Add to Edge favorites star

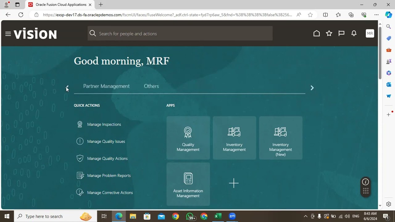pyautogui.click(x=310, y=15)
